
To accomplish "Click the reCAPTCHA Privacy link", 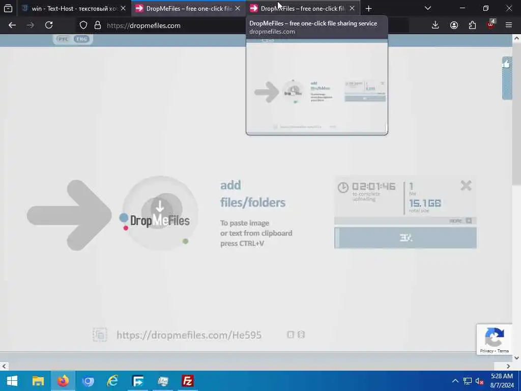I will click(x=486, y=351).
